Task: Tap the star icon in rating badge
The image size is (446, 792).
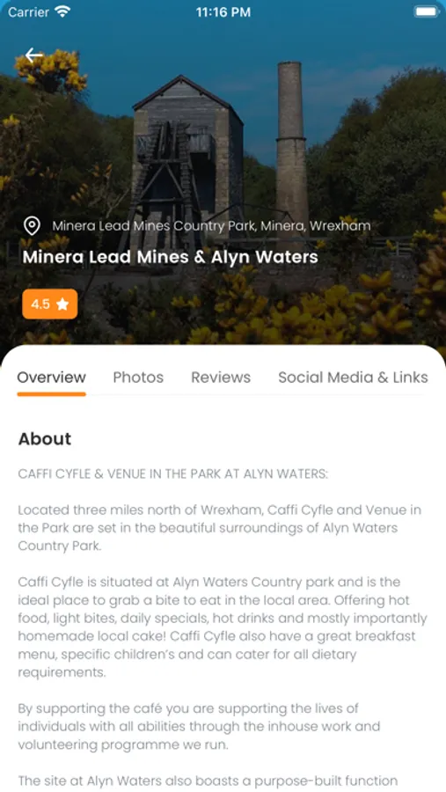Action: tap(62, 304)
